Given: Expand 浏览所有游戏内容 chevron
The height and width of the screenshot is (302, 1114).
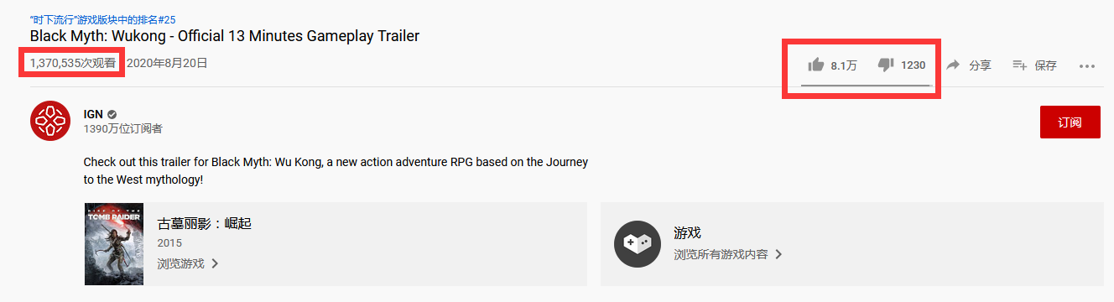Looking at the screenshot, I should (x=778, y=253).
